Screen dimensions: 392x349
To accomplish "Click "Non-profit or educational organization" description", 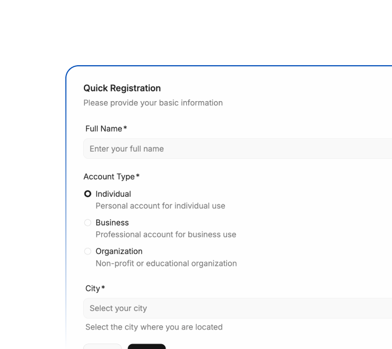I will click(166, 264).
